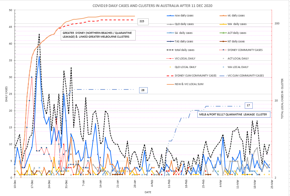Click the orange vic legend line marker
Image resolution: width=290 pixels, height=196 pixels.
[x=223, y=15]
